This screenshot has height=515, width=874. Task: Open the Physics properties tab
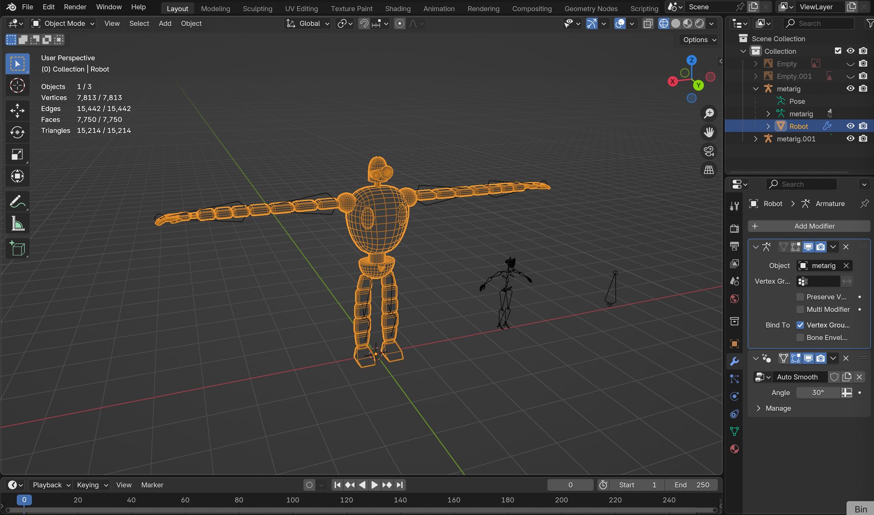(x=734, y=396)
